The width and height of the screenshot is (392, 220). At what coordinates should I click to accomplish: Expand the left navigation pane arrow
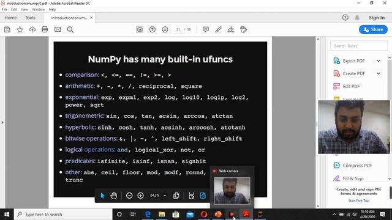pyautogui.click(x=2, y=122)
